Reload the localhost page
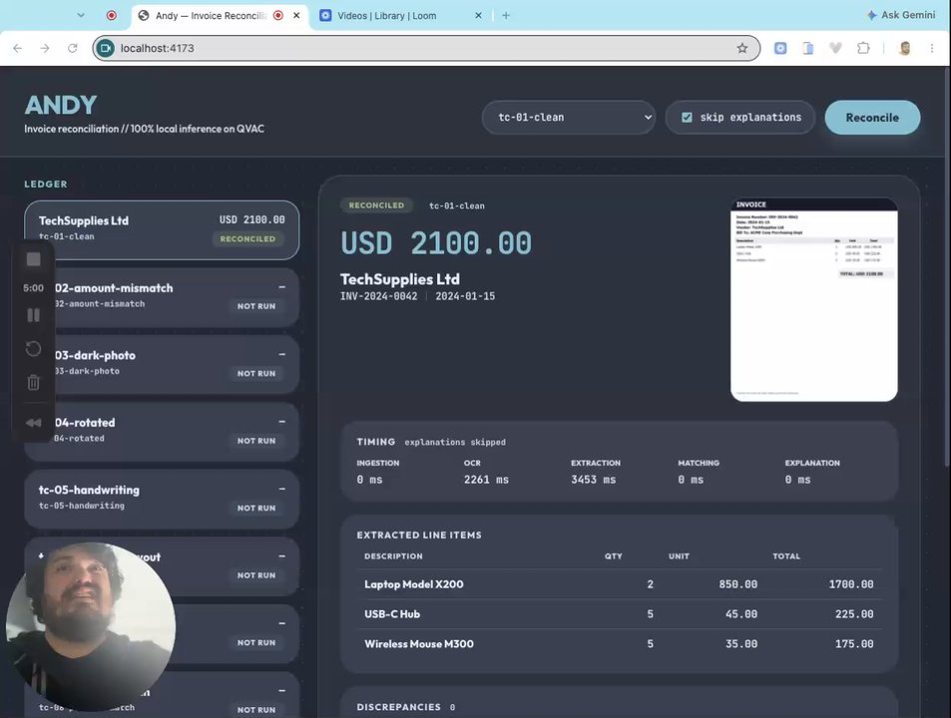The image size is (951, 718). tap(72, 48)
